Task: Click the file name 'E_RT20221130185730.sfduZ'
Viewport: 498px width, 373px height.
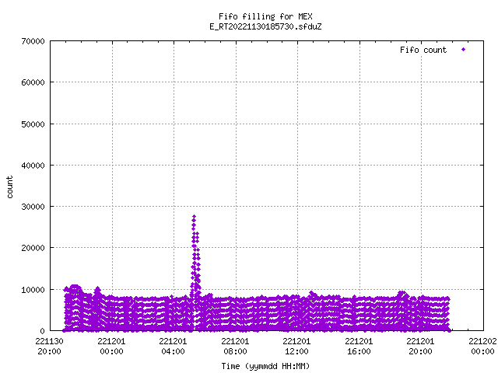Action: [x=265, y=26]
